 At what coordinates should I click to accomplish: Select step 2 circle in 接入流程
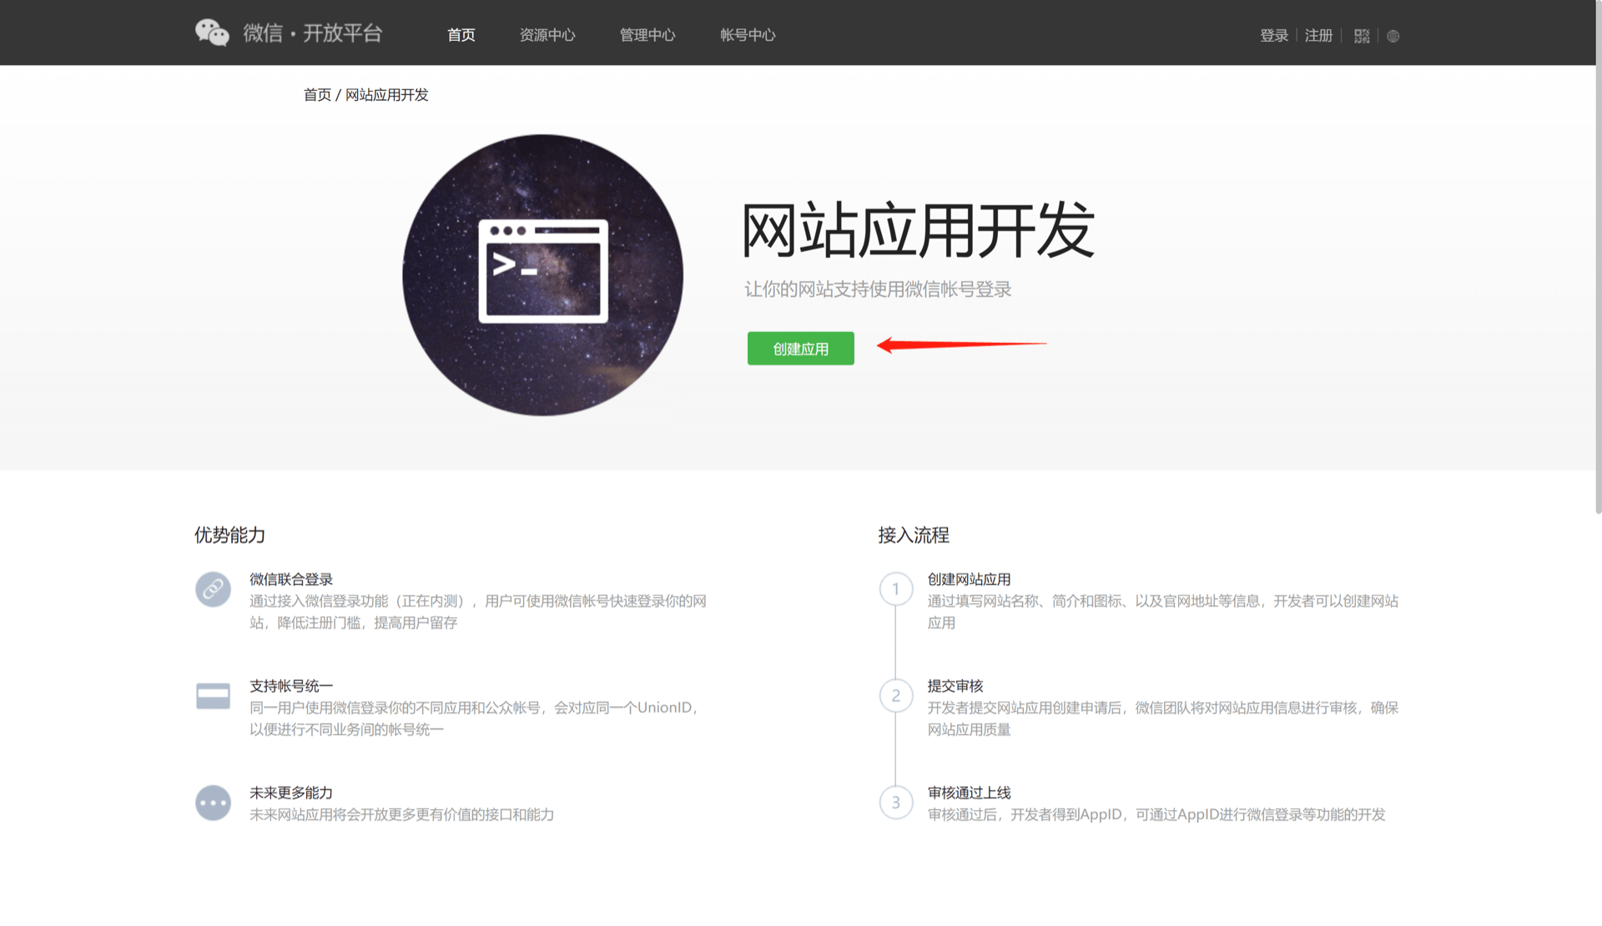point(896,696)
